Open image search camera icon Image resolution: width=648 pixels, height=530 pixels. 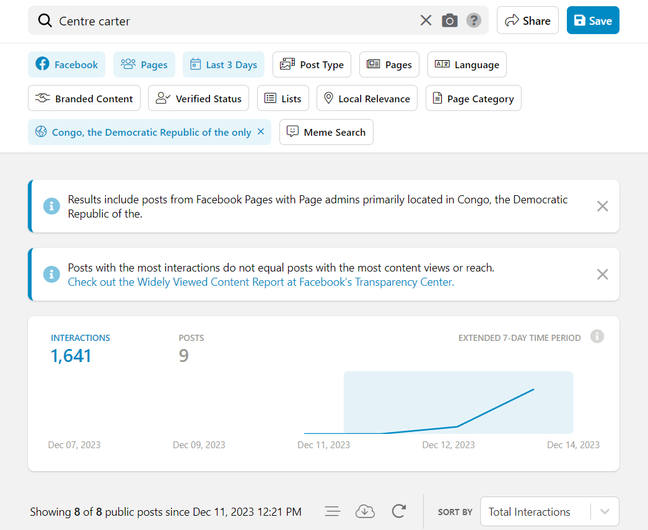point(450,20)
